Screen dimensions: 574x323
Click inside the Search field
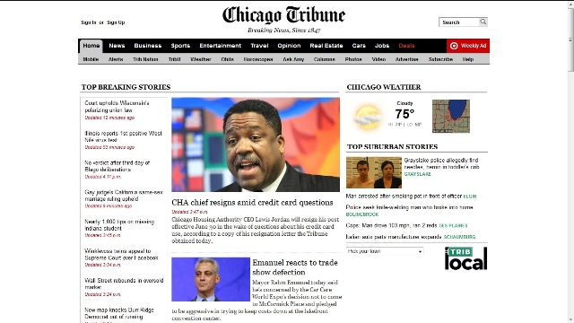pyautogui.click(x=459, y=22)
